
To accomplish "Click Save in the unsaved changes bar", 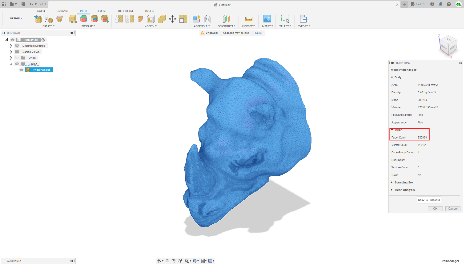I will (x=258, y=33).
